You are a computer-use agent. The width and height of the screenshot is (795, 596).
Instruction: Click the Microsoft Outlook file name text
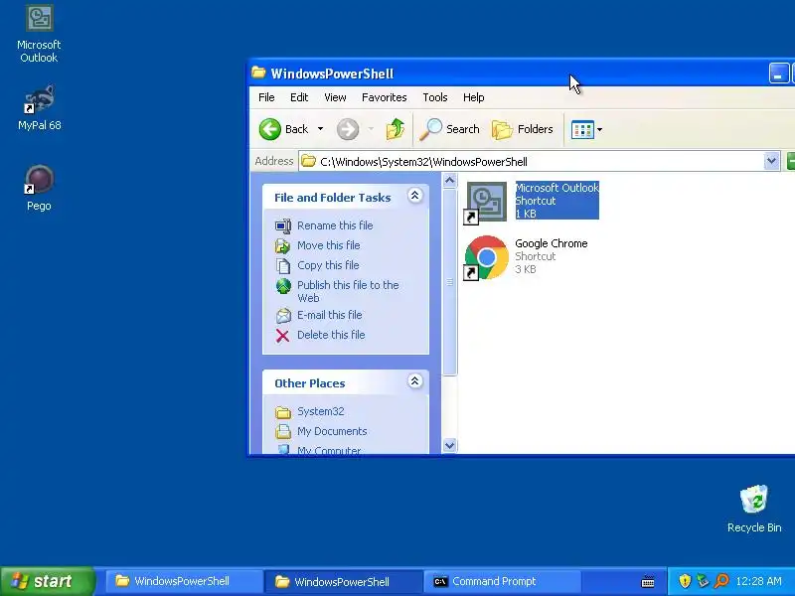[x=556, y=188]
